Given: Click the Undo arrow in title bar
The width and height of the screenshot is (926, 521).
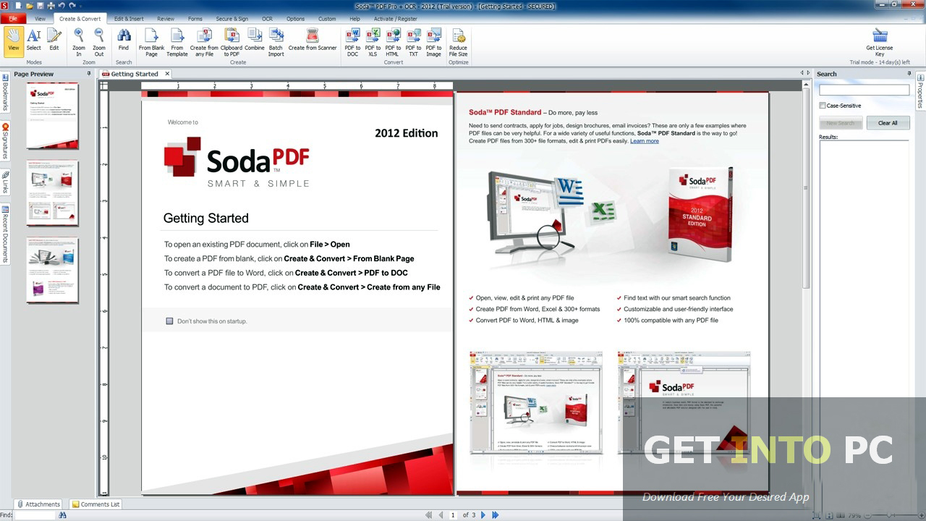Looking at the screenshot, I should point(61,6).
